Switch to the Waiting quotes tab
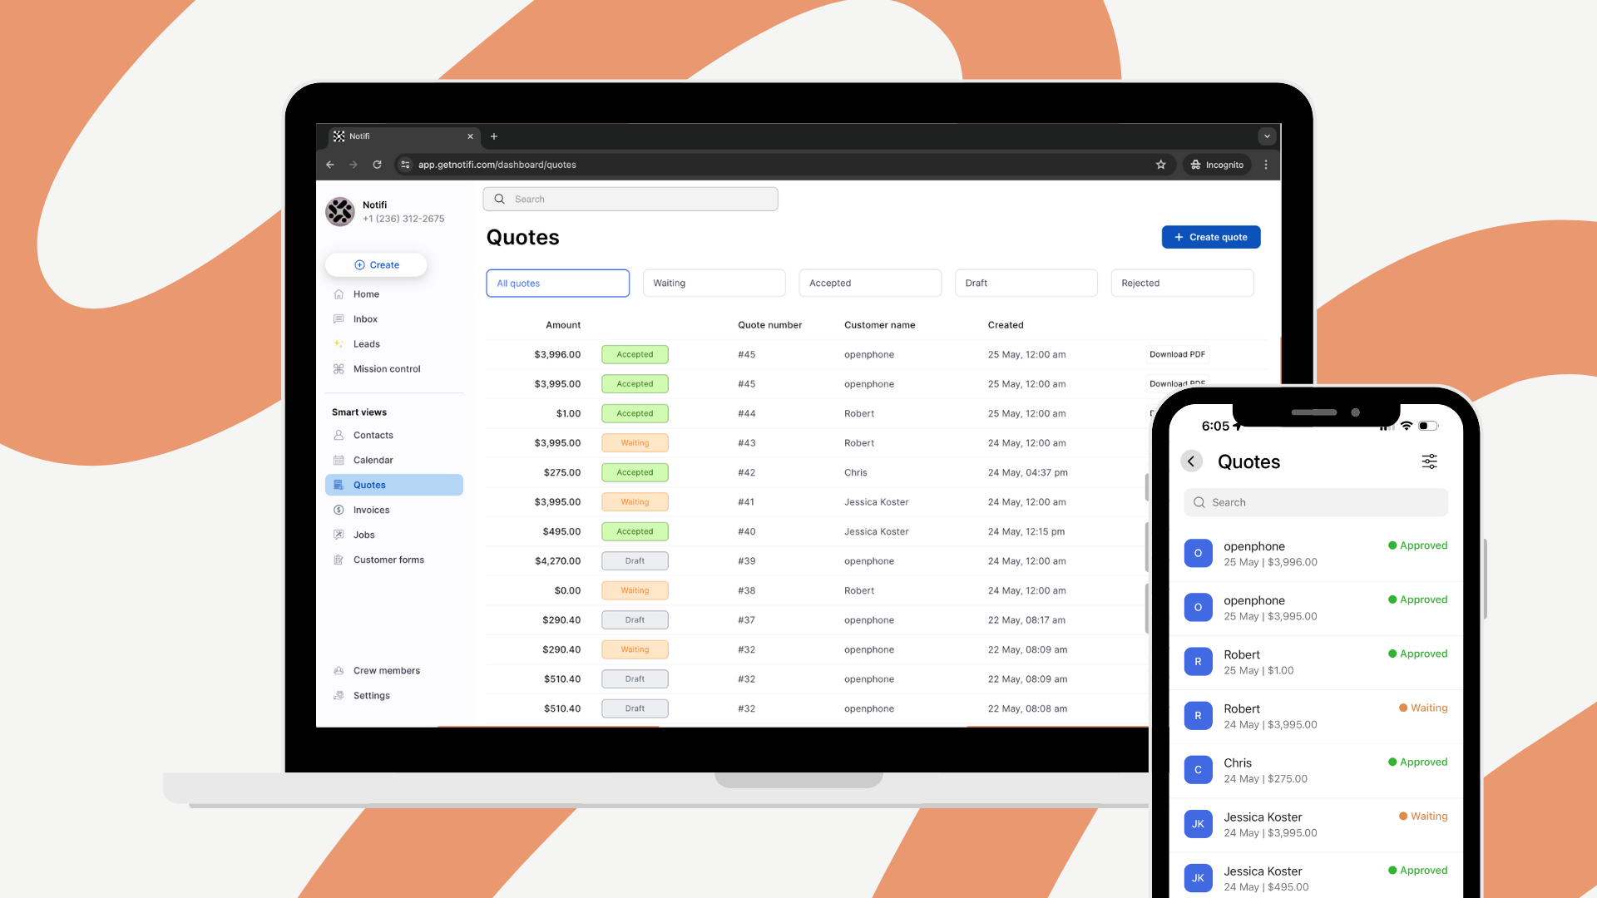 [x=714, y=283]
